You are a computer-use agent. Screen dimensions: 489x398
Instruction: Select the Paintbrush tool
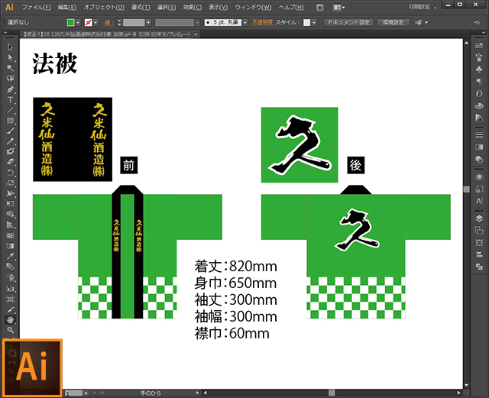[x=10, y=131]
